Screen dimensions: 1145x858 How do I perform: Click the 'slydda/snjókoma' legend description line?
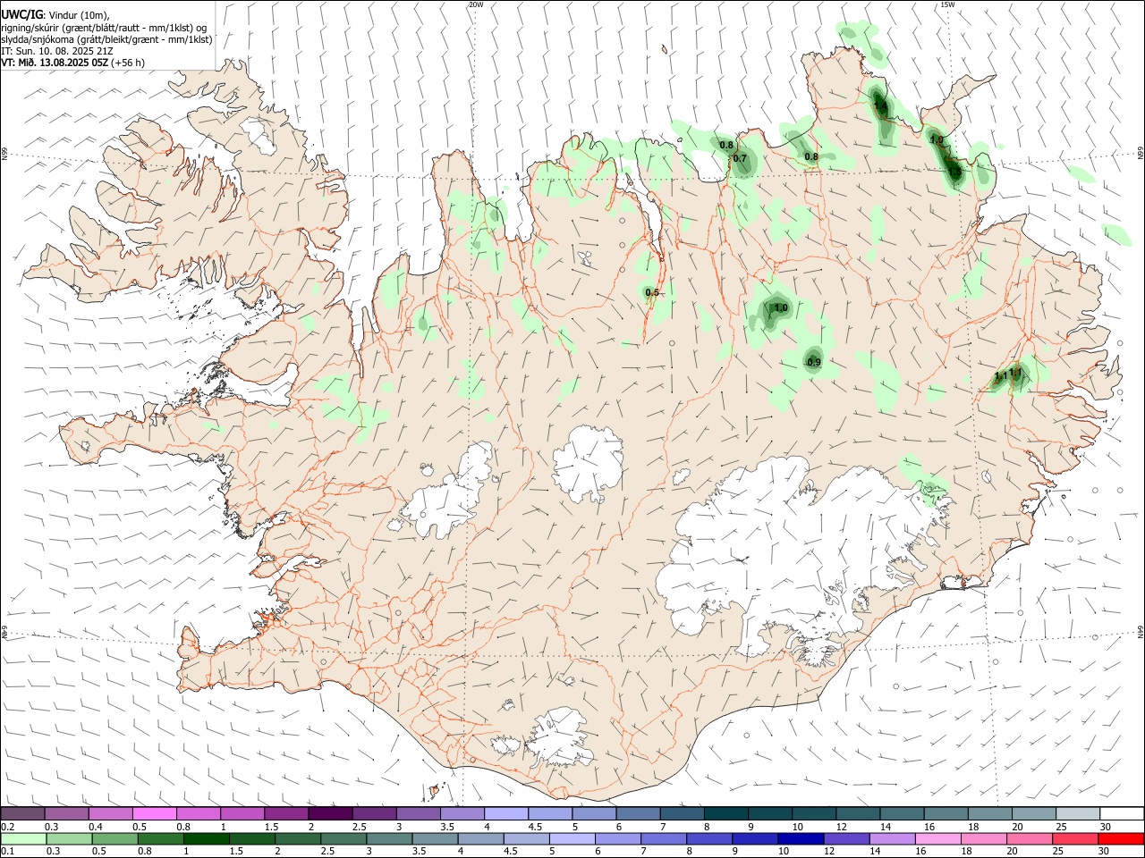106,39
